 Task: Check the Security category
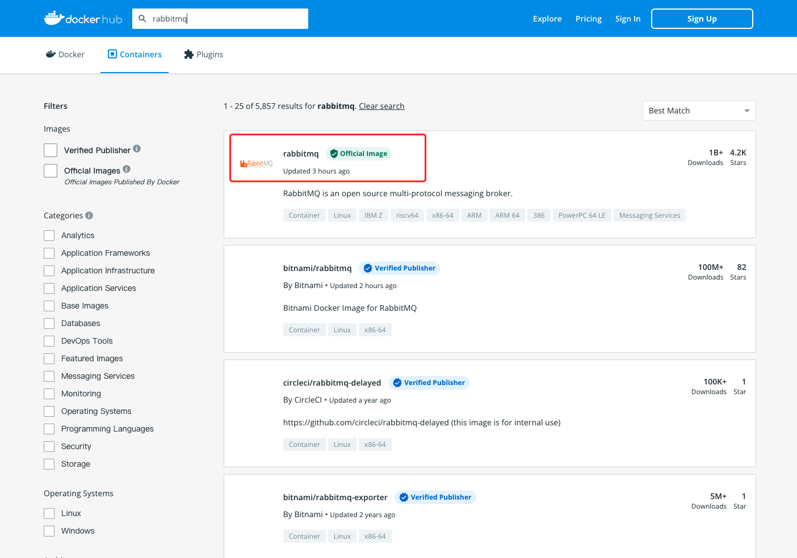(49, 446)
